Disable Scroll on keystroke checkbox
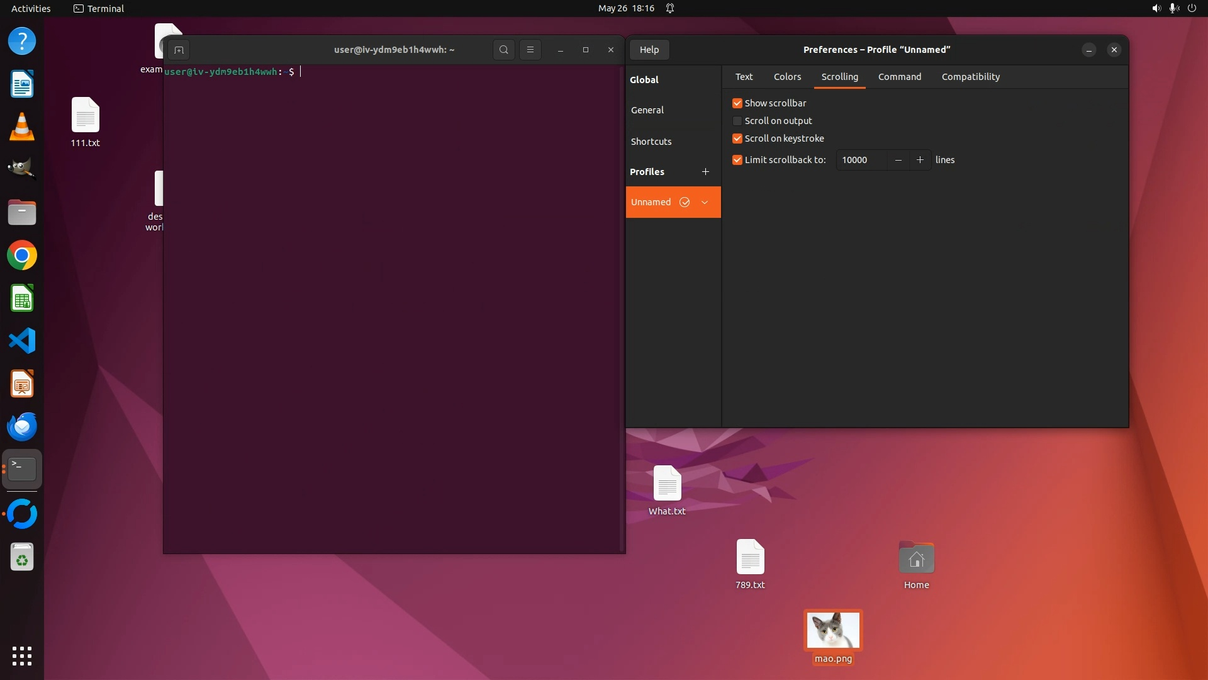Image resolution: width=1208 pixels, height=680 pixels. click(737, 139)
